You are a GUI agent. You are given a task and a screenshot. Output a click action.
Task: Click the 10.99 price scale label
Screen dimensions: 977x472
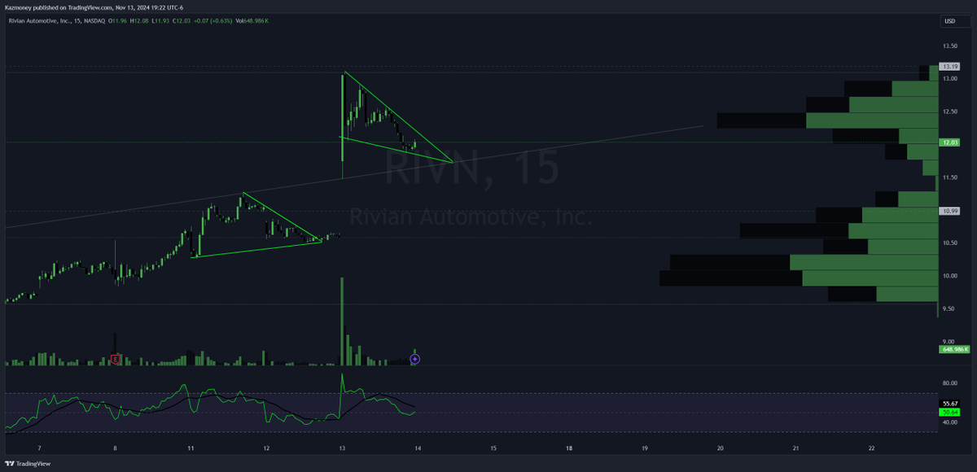point(950,212)
